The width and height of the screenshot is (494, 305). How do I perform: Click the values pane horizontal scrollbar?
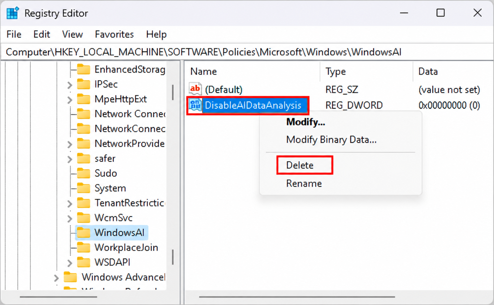[297, 297]
